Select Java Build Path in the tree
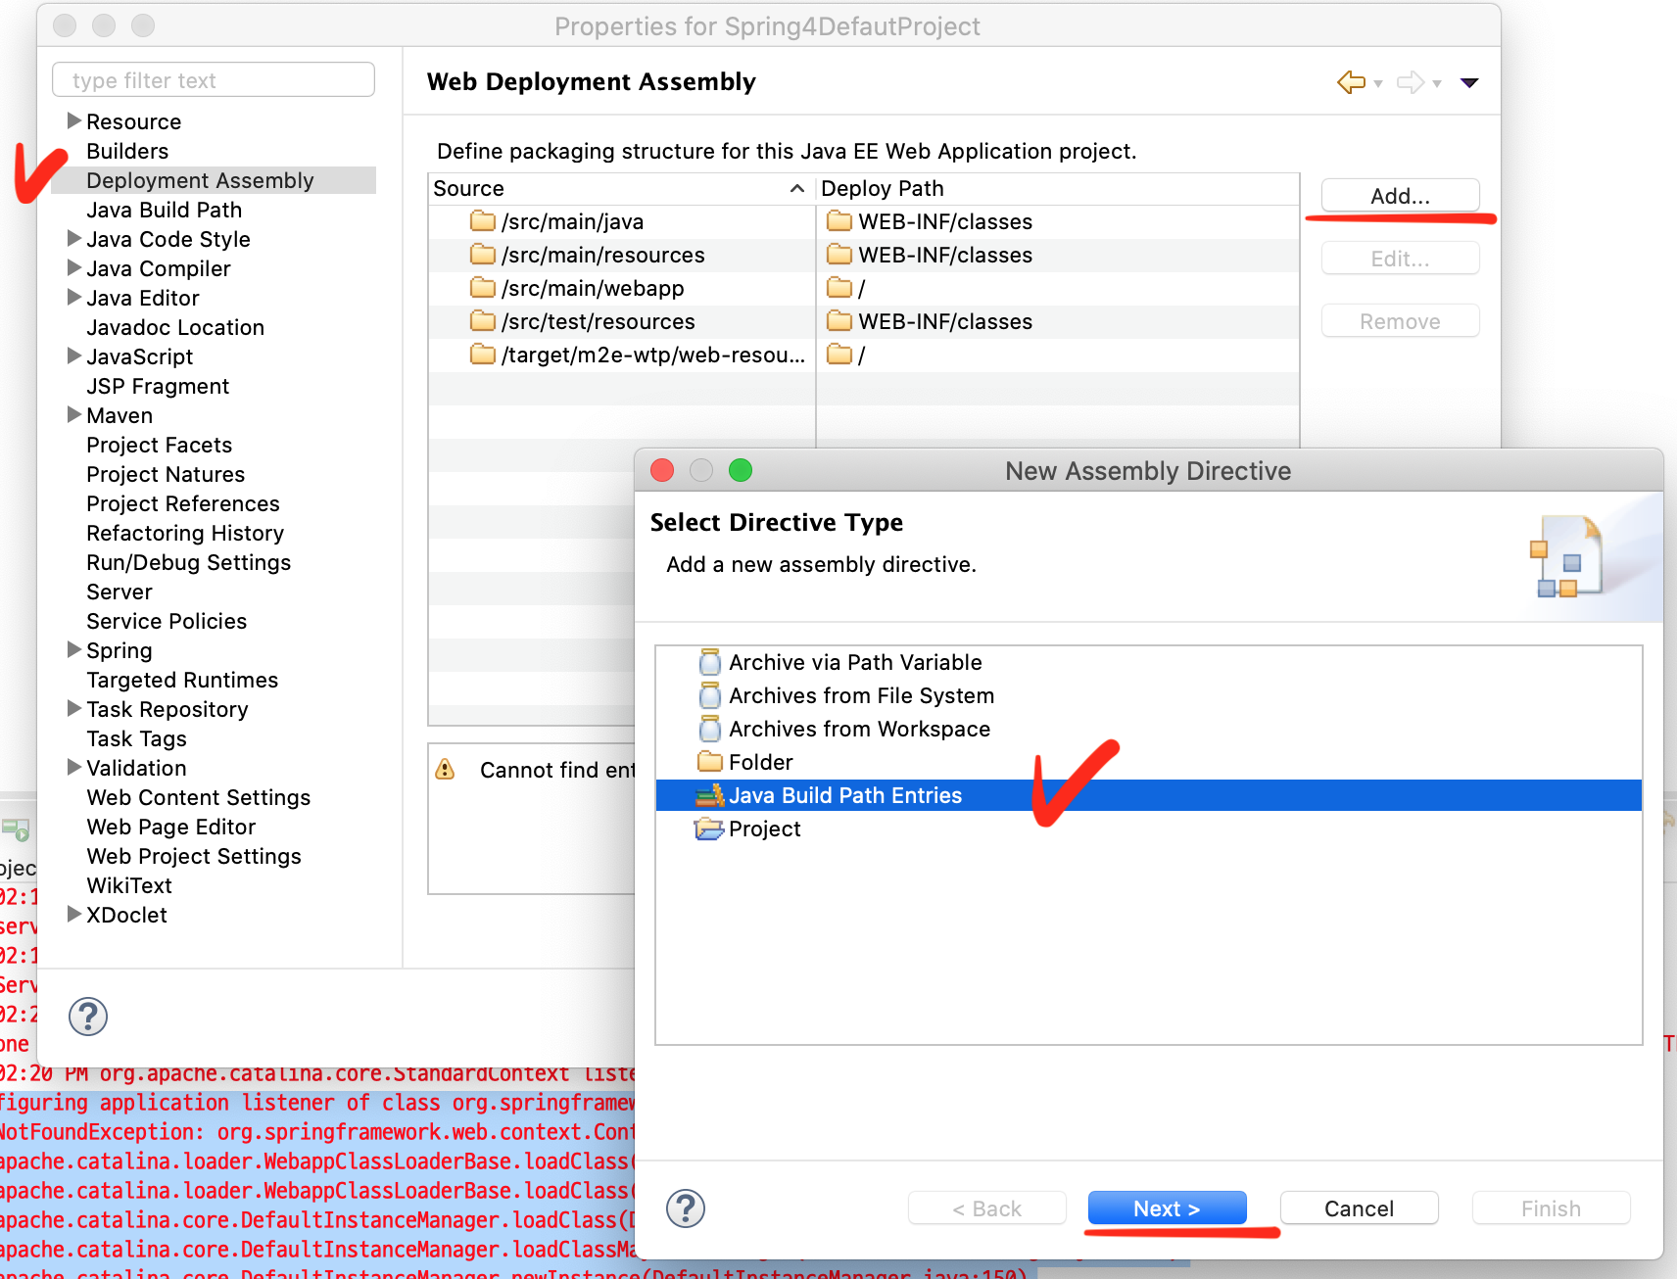This screenshot has width=1677, height=1279. [x=164, y=210]
